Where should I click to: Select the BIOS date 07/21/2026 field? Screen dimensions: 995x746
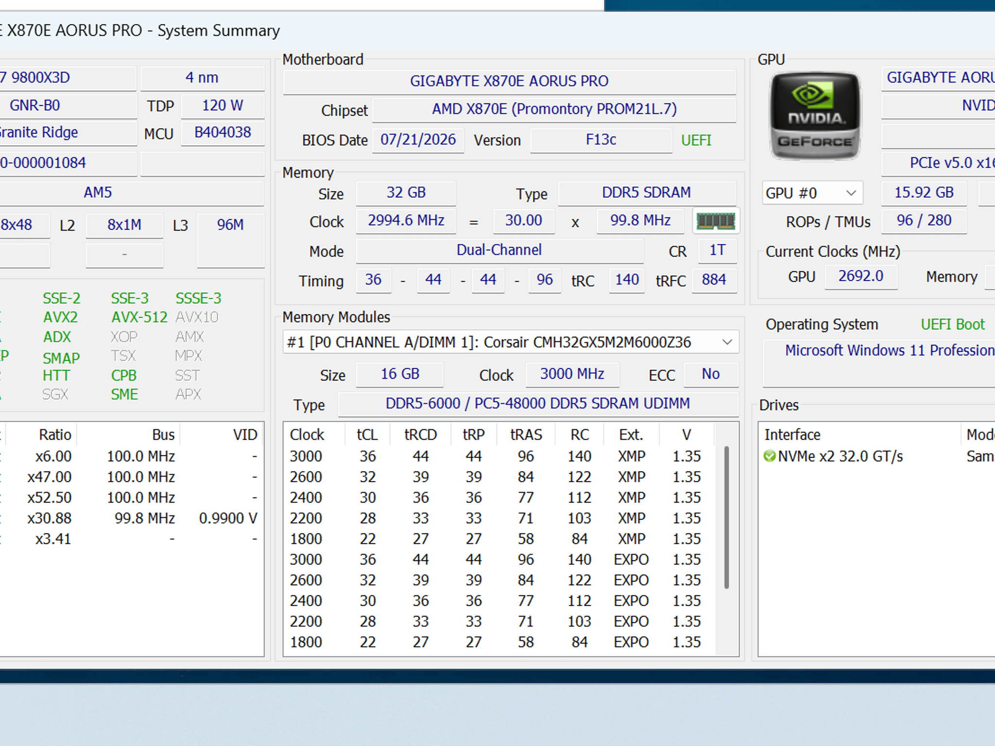pos(418,140)
